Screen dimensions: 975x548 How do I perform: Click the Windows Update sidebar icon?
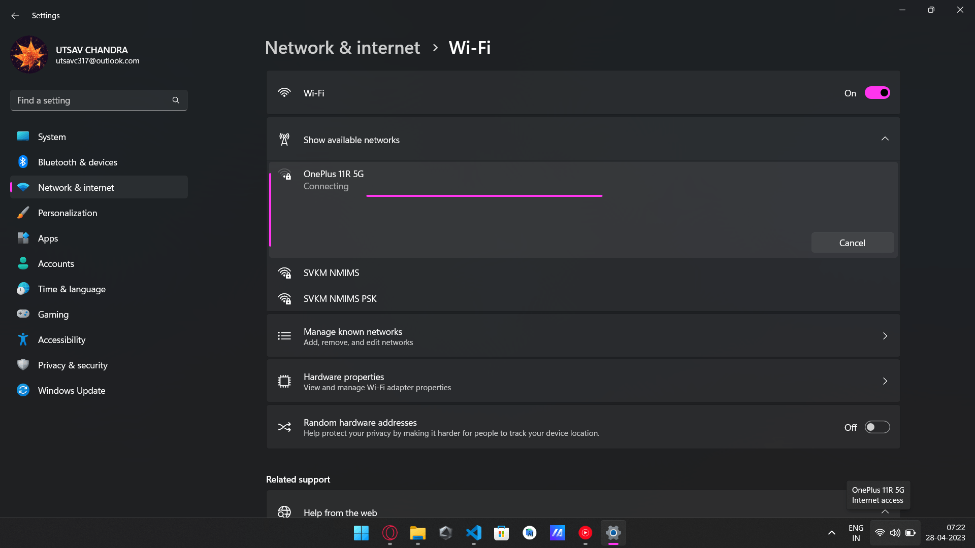pos(23,390)
